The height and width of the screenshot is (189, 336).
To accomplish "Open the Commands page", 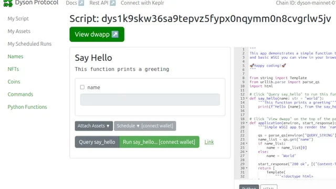I will pos(20,94).
